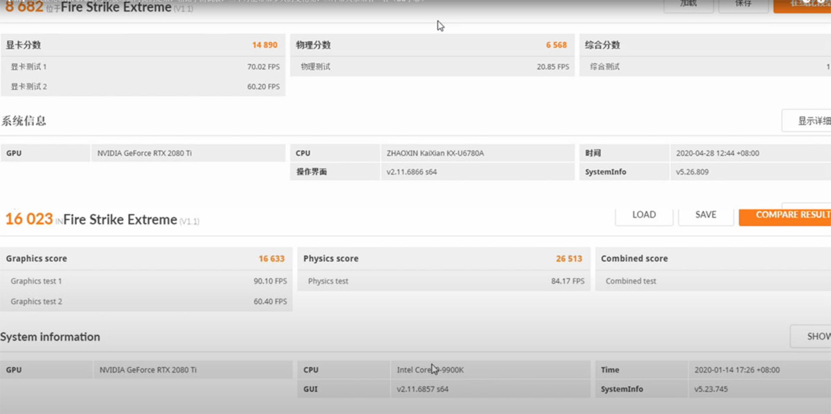Click the 60.40 FPS value
Screen dimensions: 831x414
(270, 302)
